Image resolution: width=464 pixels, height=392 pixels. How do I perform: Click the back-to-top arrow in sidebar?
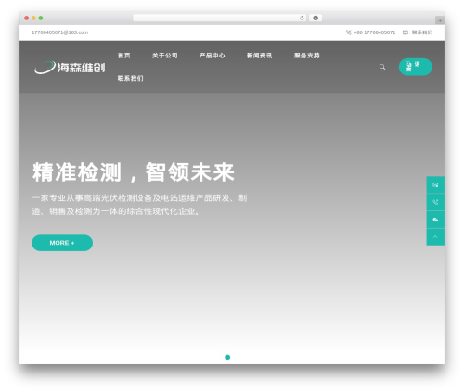pos(435,237)
